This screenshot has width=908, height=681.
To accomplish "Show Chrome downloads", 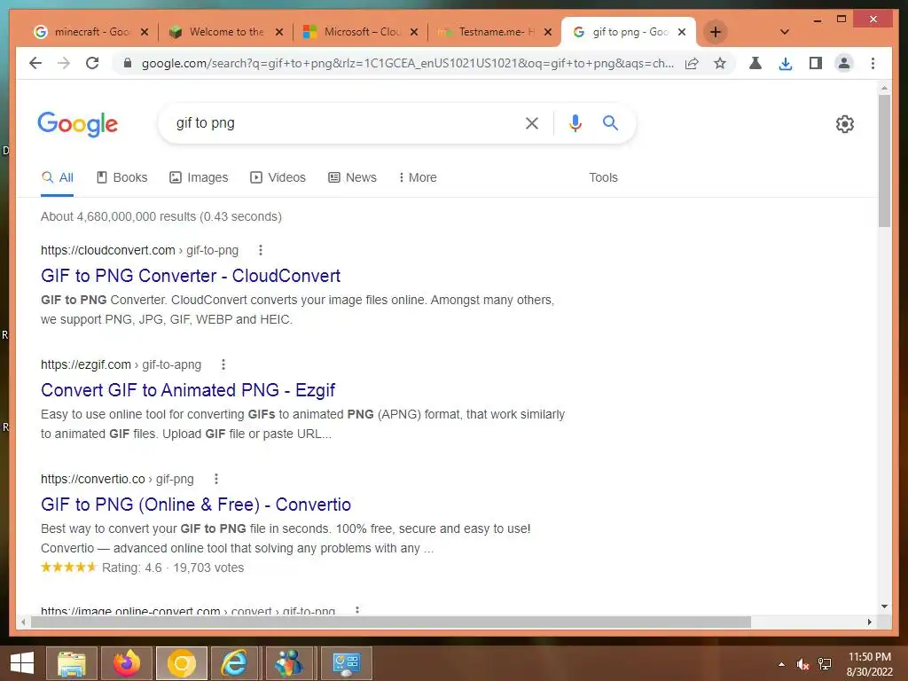I will pos(786,63).
